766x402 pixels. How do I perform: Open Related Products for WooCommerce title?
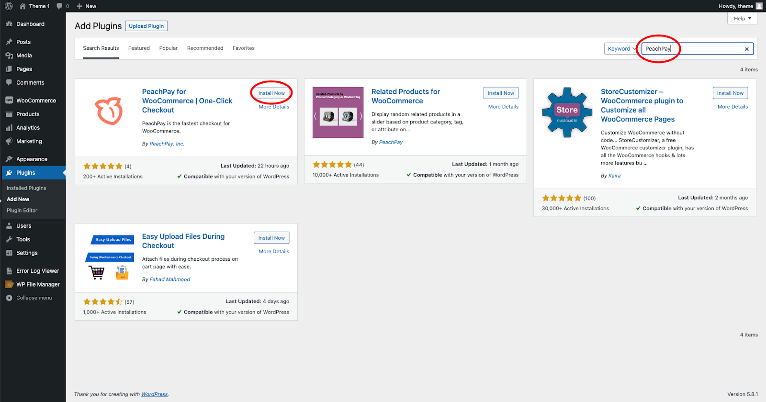pos(406,96)
